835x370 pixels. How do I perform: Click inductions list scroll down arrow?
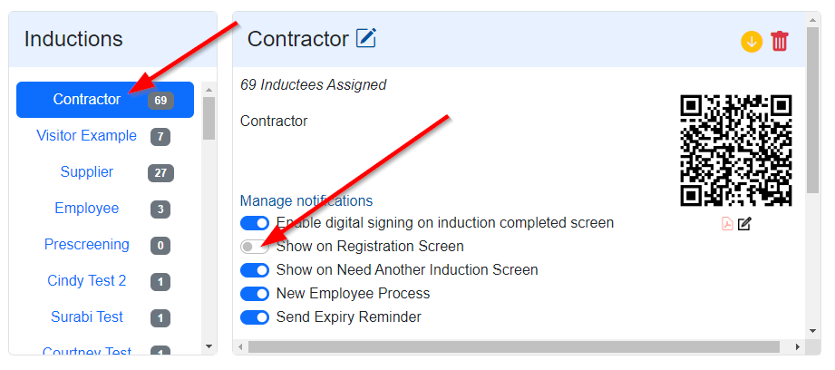tap(209, 346)
